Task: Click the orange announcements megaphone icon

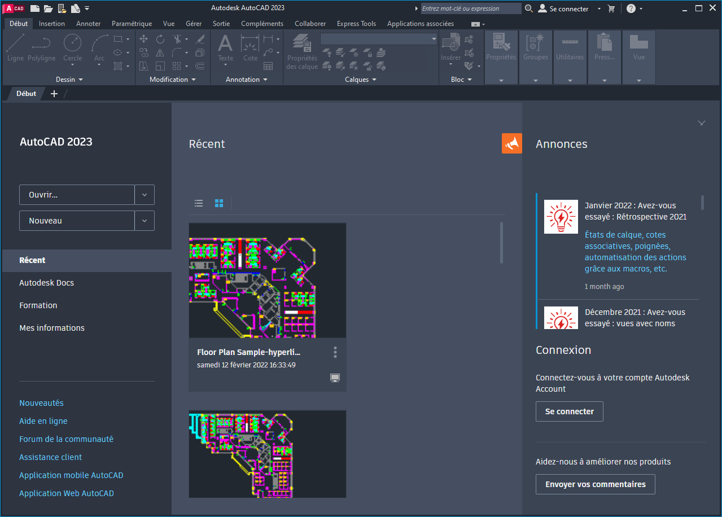Action: pos(512,143)
